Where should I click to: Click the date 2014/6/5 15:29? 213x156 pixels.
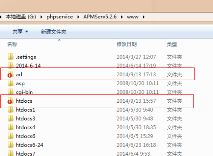point(135,136)
